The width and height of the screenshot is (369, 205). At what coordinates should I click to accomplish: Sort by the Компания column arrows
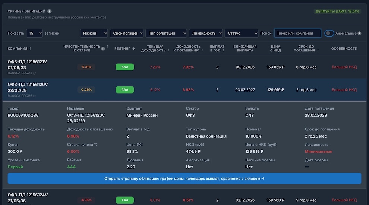pyautogui.click(x=30, y=48)
